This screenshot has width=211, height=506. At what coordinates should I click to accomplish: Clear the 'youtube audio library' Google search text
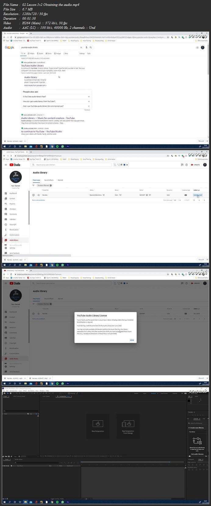pyautogui.click(x=81, y=47)
